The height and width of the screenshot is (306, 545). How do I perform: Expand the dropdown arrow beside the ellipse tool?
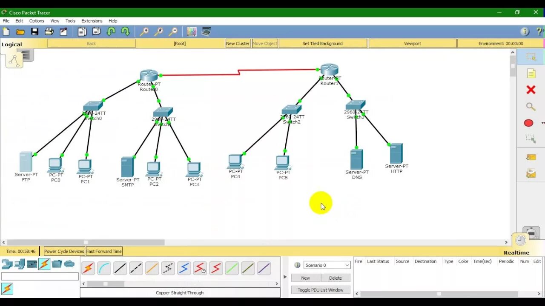point(543,123)
